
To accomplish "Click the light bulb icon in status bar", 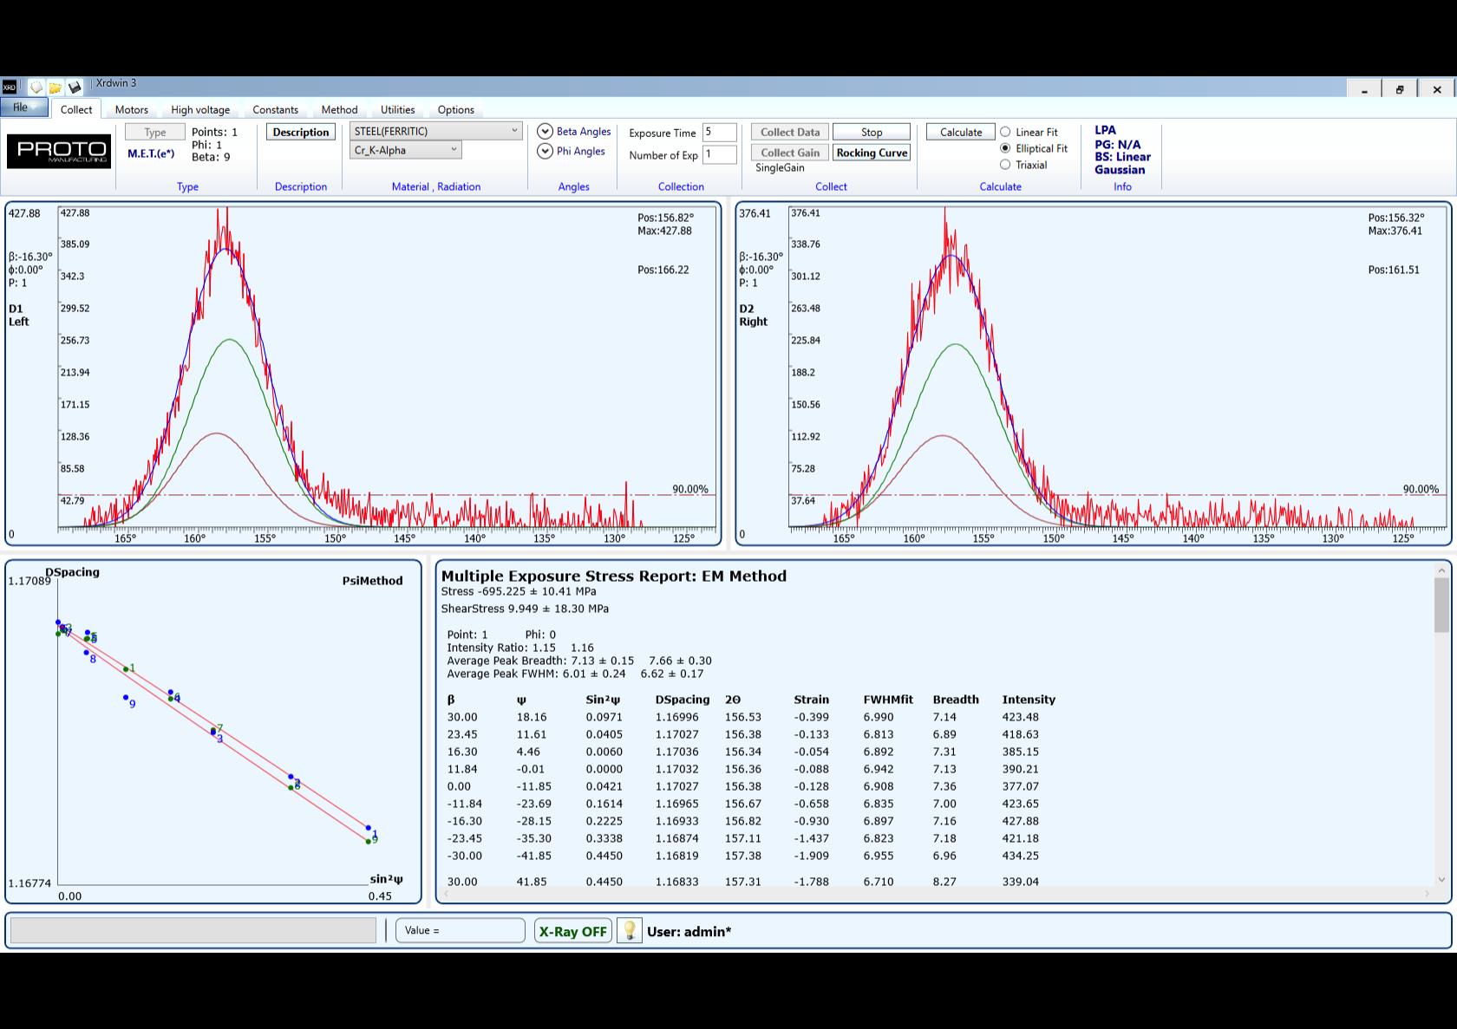I will point(630,930).
